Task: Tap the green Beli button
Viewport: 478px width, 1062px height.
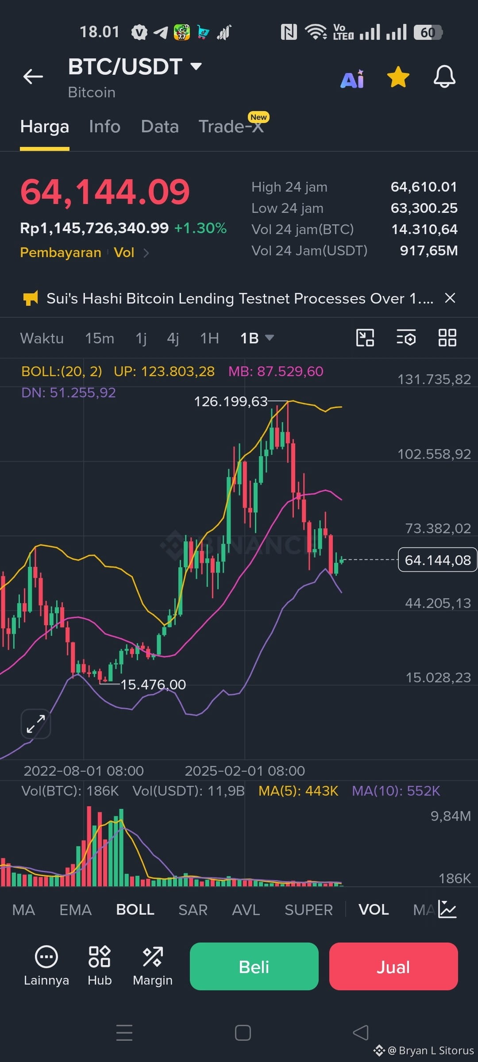Action: (x=254, y=966)
